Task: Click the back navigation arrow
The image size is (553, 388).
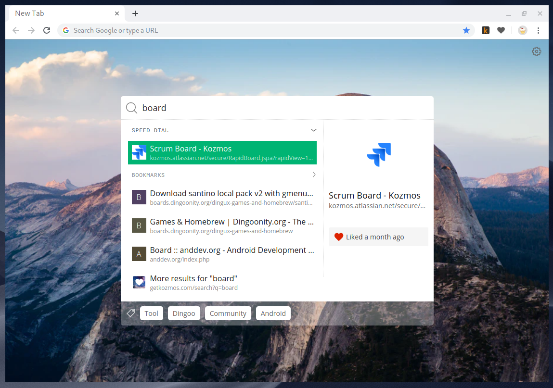Action: (x=16, y=30)
